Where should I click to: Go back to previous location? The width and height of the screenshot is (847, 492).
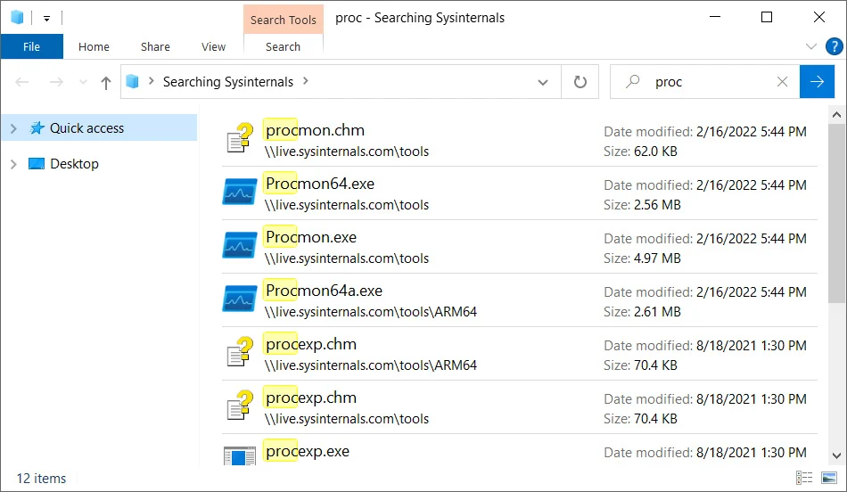pos(22,81)
